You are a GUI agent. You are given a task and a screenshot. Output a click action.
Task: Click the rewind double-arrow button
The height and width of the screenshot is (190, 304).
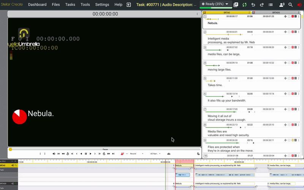(x=63, y=154)
